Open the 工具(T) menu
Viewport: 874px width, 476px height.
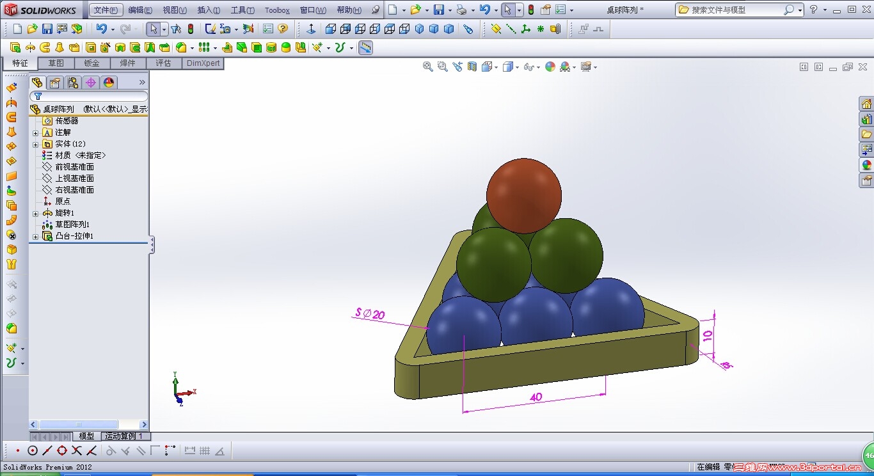pyautogui.click(x=242, y=10)
